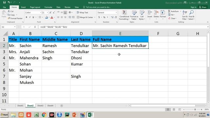Open Conditional Formatting menu
The width and height of the screenshot is (210, 118).
(x=124, y=15)
